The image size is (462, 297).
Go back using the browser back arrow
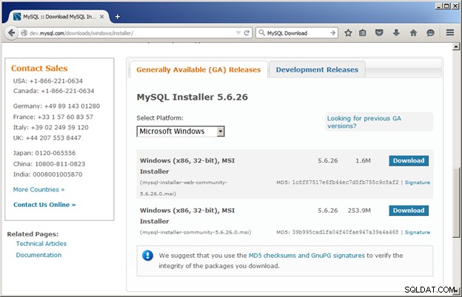tap(12, 33)
